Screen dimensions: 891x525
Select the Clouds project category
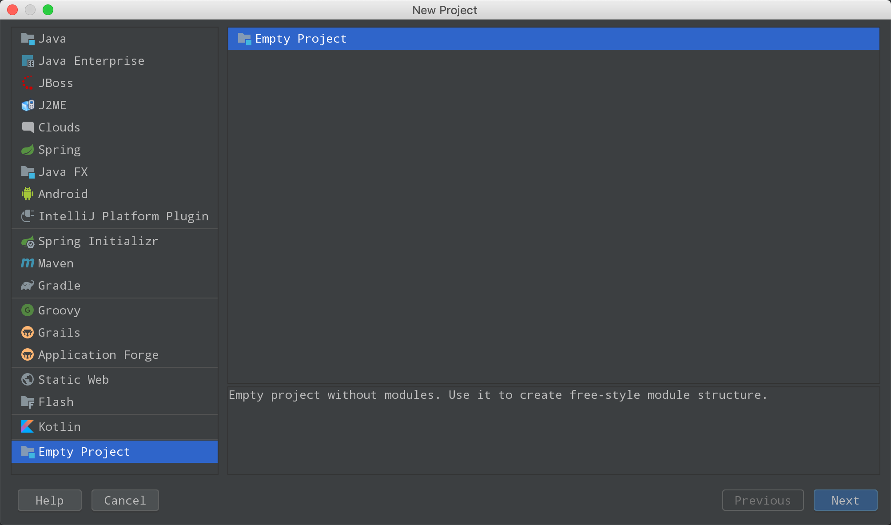click(x=59, y=127)
